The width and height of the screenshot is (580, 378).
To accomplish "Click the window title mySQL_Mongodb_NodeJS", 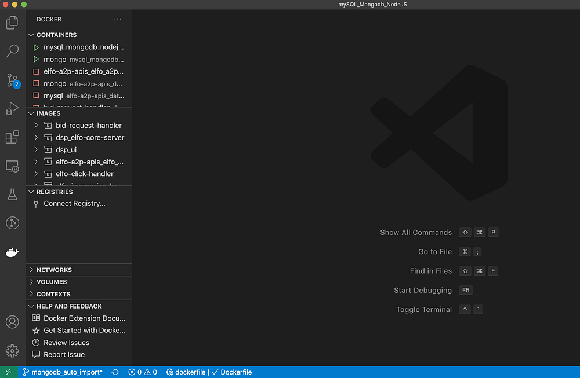I will tap(372, 5).
